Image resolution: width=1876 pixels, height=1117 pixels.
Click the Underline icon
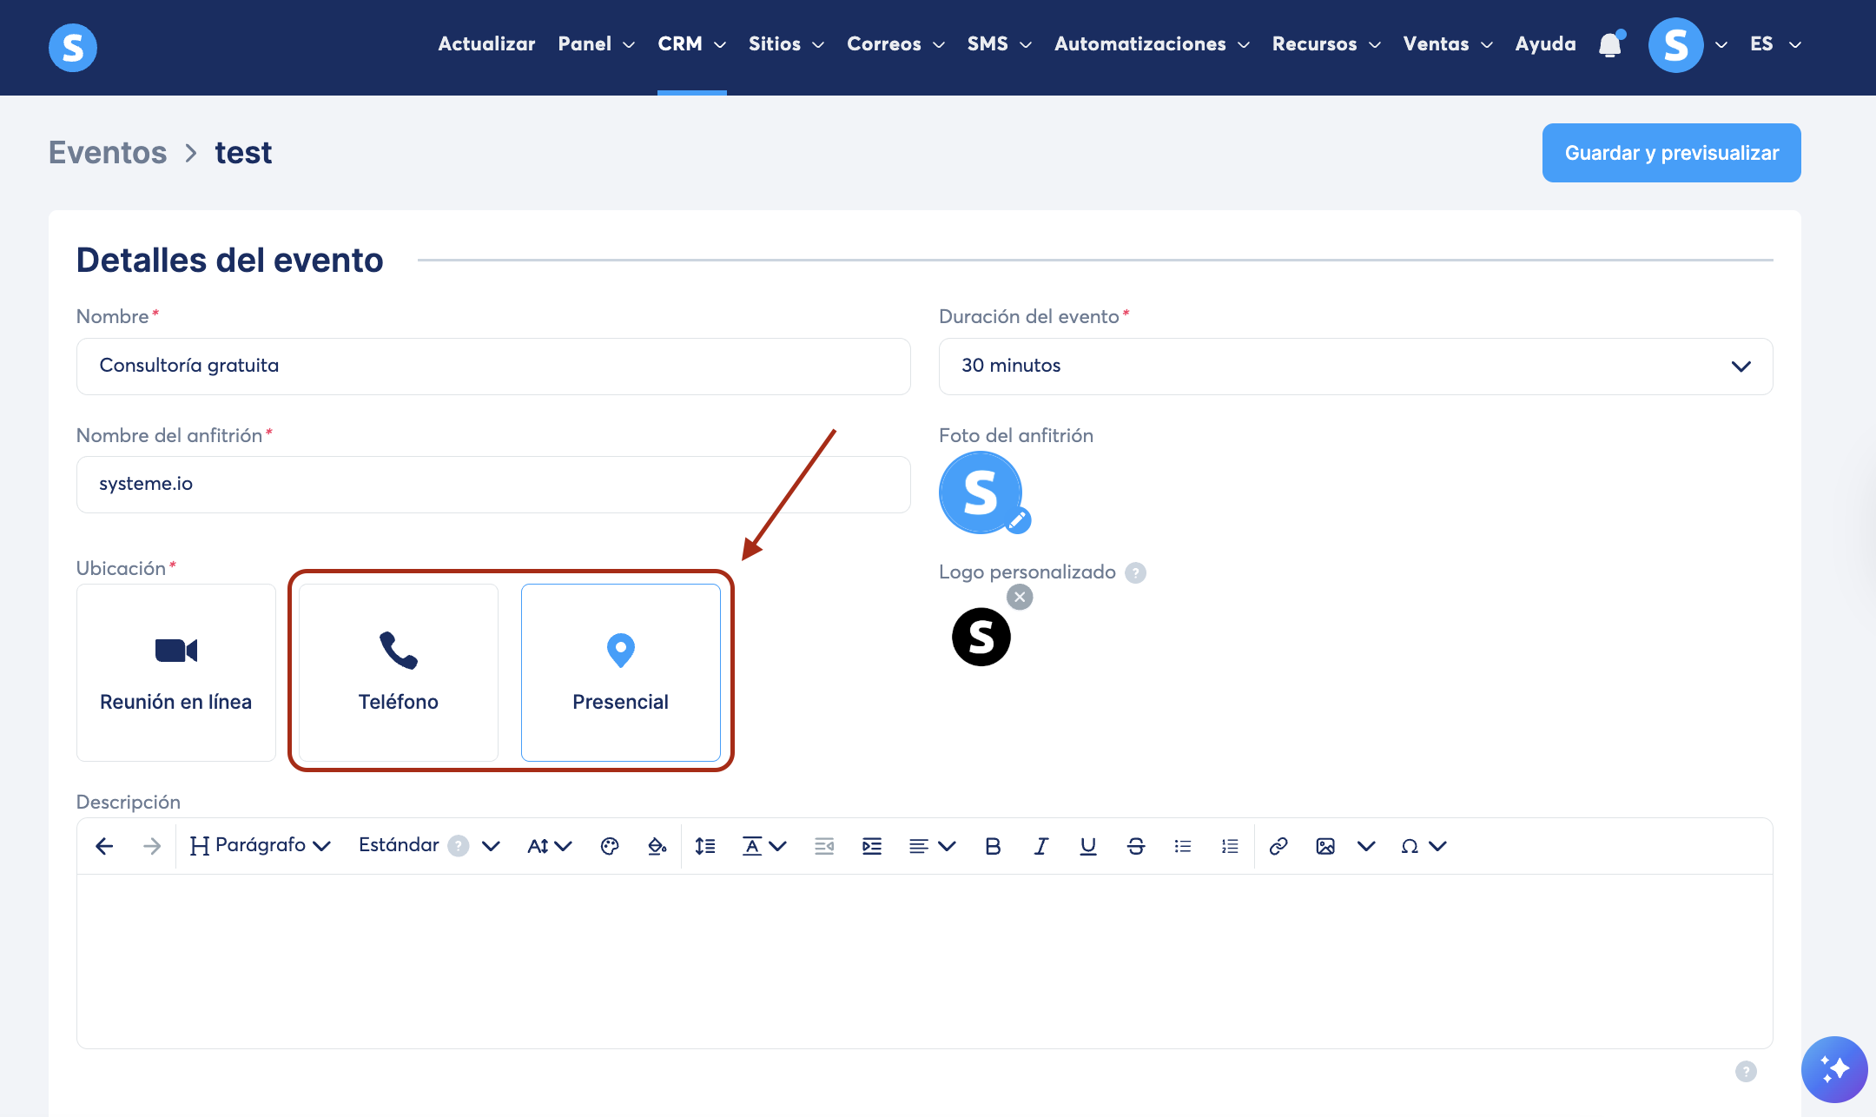[1087, 846]
